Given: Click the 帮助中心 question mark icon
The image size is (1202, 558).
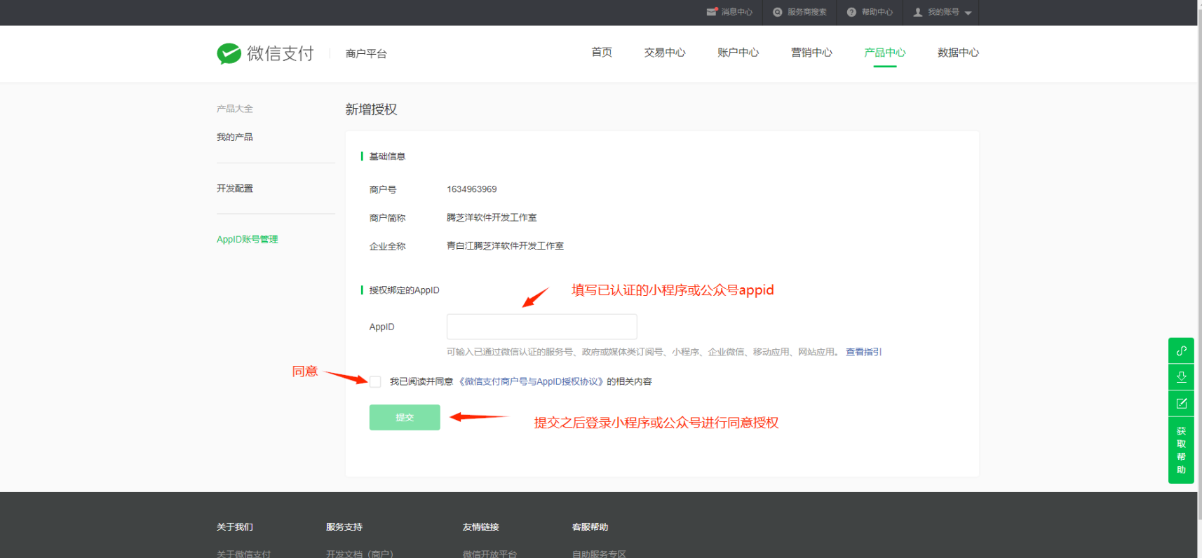Looking at the screenshot, I should 851,12.
